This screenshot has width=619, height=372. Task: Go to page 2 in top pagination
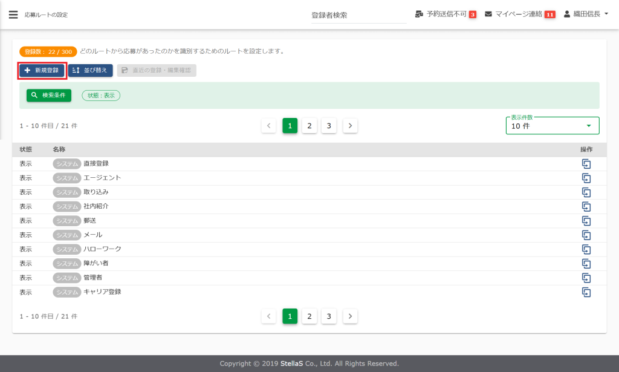click(x=309, y=126)
